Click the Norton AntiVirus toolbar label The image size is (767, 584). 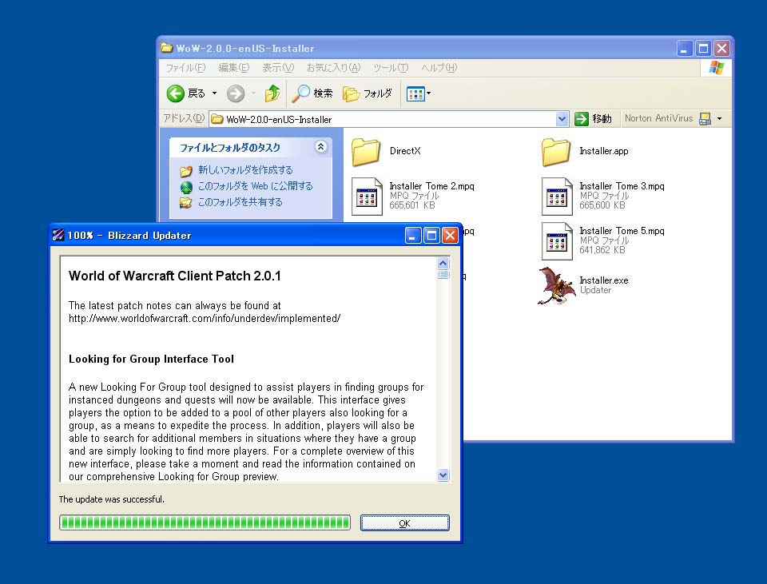pyautogui.click(x=658, y=118)
